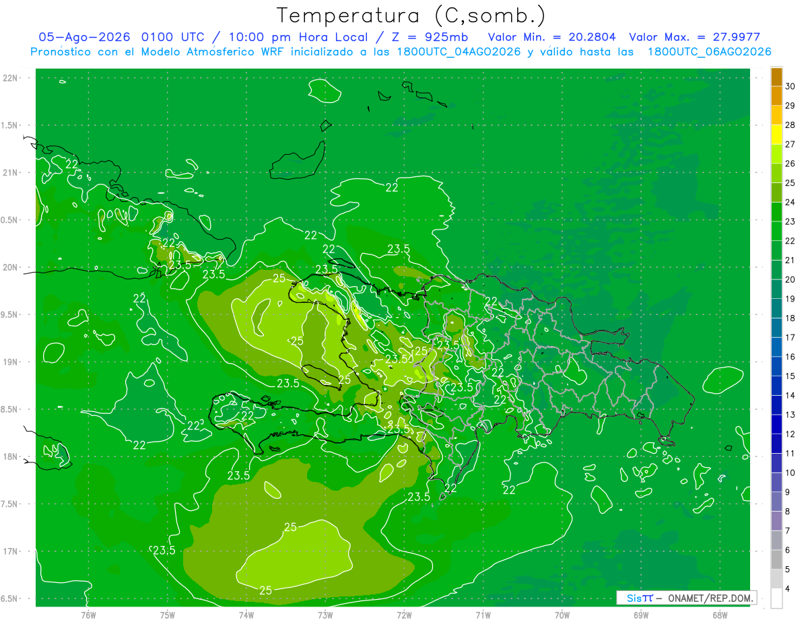The width and height of the screenshot is (808, 624).
Task: Click the "0100 UTC" time text
Action: pos(174,37)
